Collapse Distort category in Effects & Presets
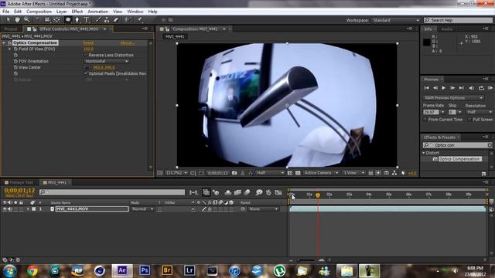Screen dimensions: 495x278 [424, 153]
